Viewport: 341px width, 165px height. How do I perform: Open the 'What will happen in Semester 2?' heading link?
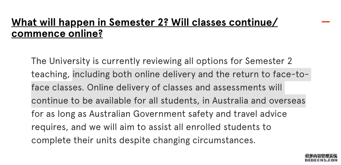(90, 22)
